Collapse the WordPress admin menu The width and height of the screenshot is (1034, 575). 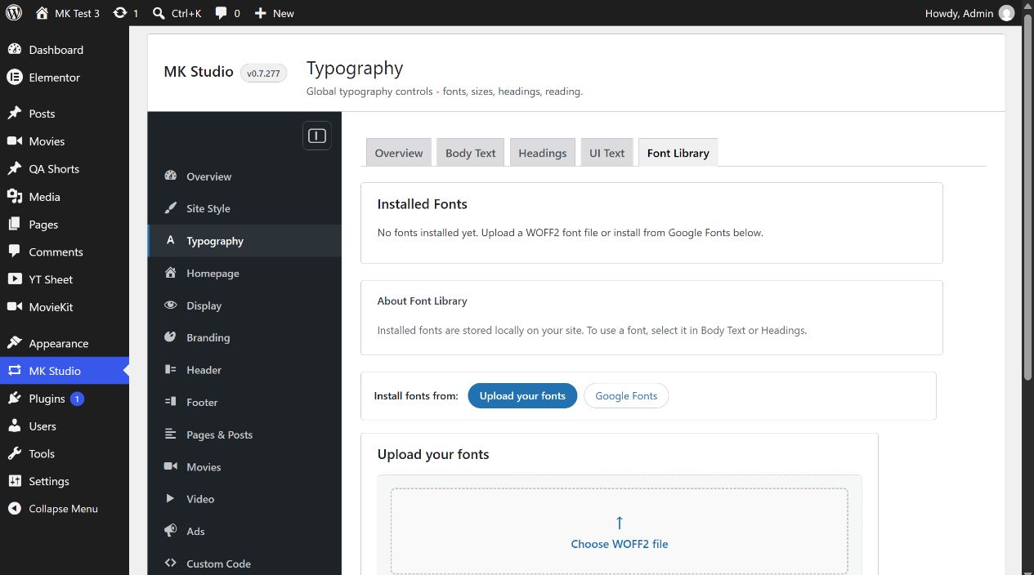[x=65, y=509]
